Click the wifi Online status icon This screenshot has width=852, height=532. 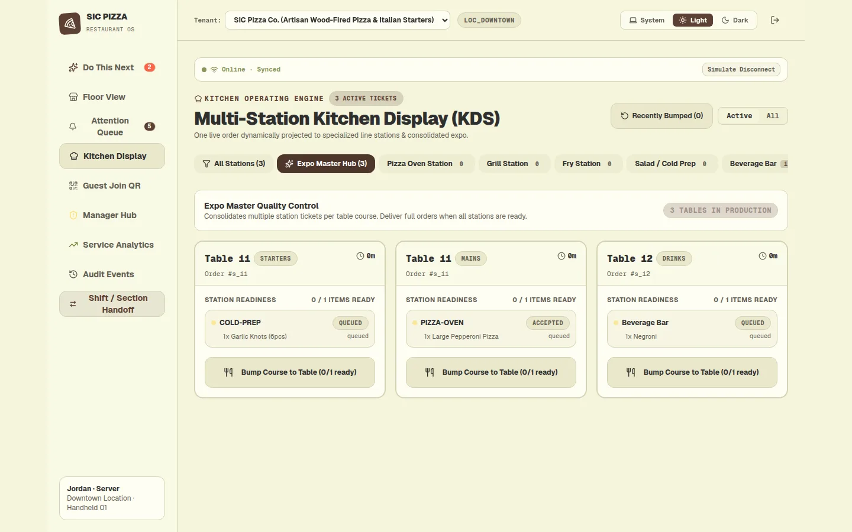pyautogui.click(x=214, y=69)
